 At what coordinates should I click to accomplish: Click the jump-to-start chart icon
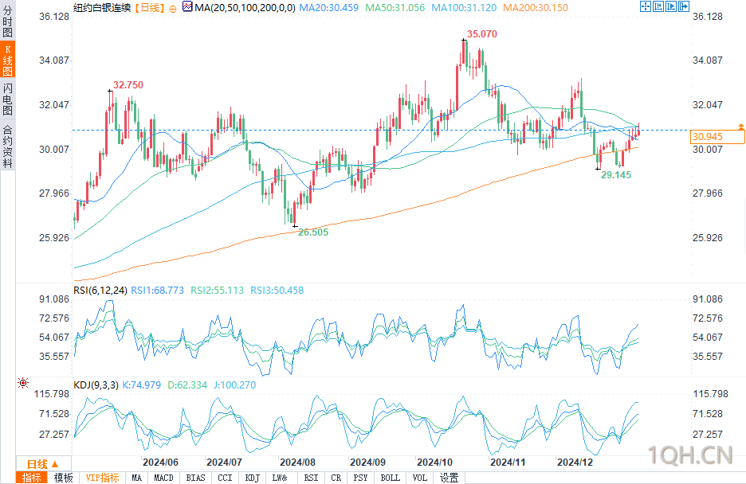coord(658,6)
